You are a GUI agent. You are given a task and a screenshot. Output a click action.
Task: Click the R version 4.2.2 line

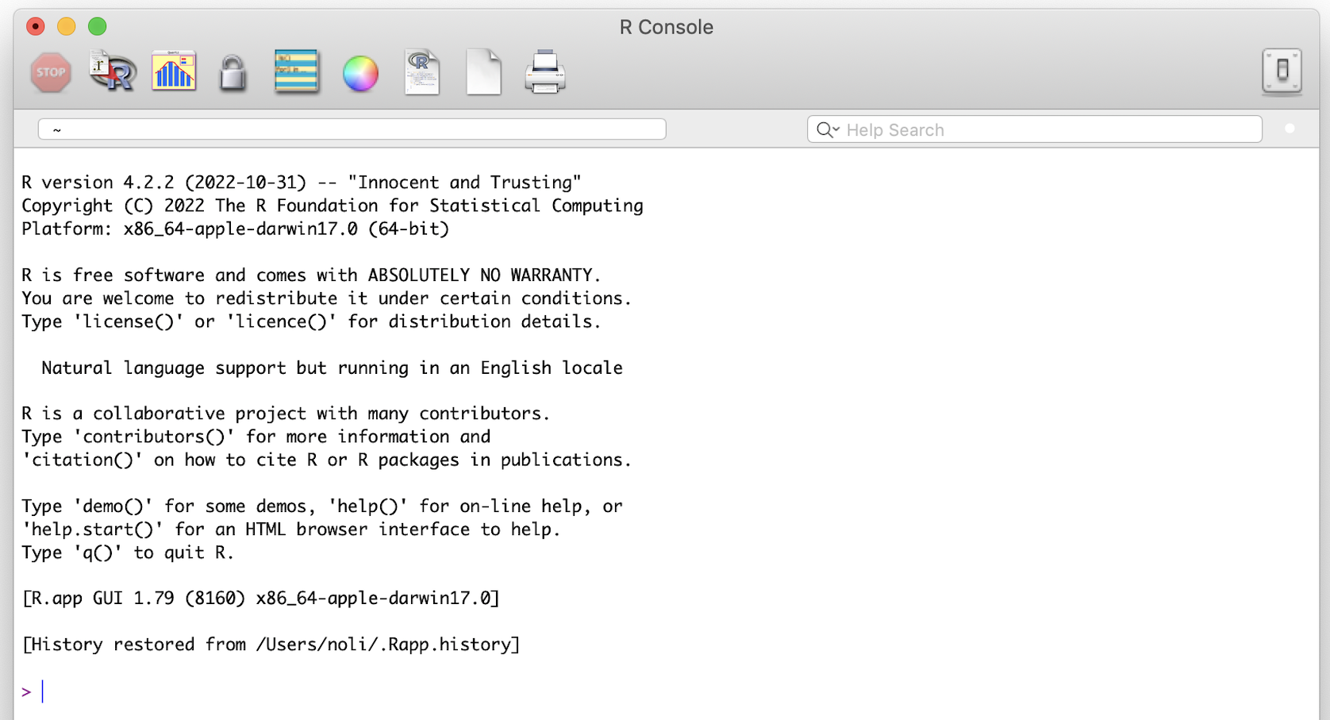(302, 183)
